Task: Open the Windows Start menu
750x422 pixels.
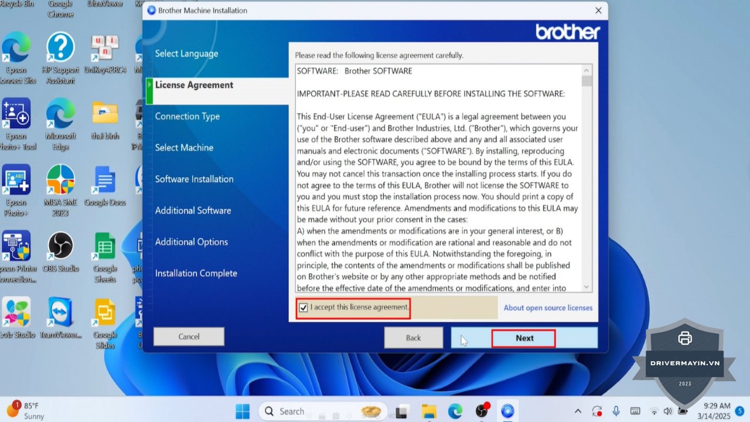Action: point(243,411)
